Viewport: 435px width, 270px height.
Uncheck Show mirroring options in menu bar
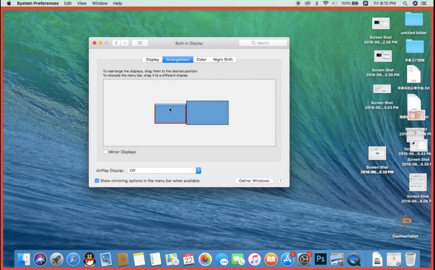pyautogui.click(x=97, y=181)
